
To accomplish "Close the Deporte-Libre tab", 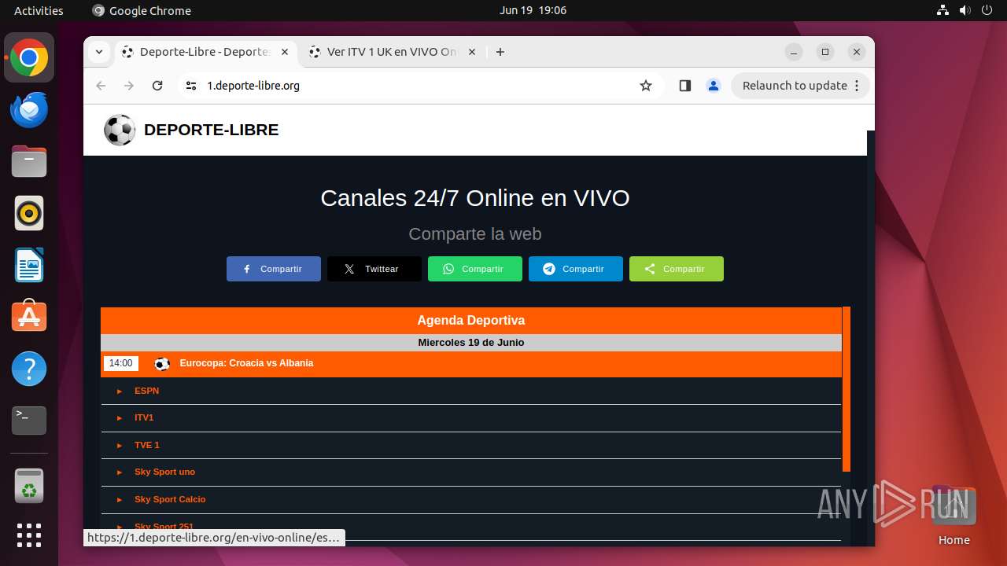I will (x=285, y=52).
